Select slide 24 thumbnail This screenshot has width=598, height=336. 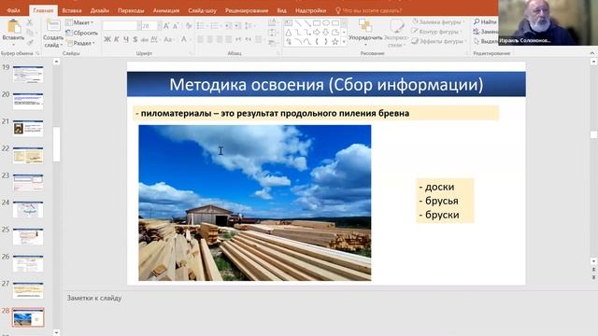28,209
